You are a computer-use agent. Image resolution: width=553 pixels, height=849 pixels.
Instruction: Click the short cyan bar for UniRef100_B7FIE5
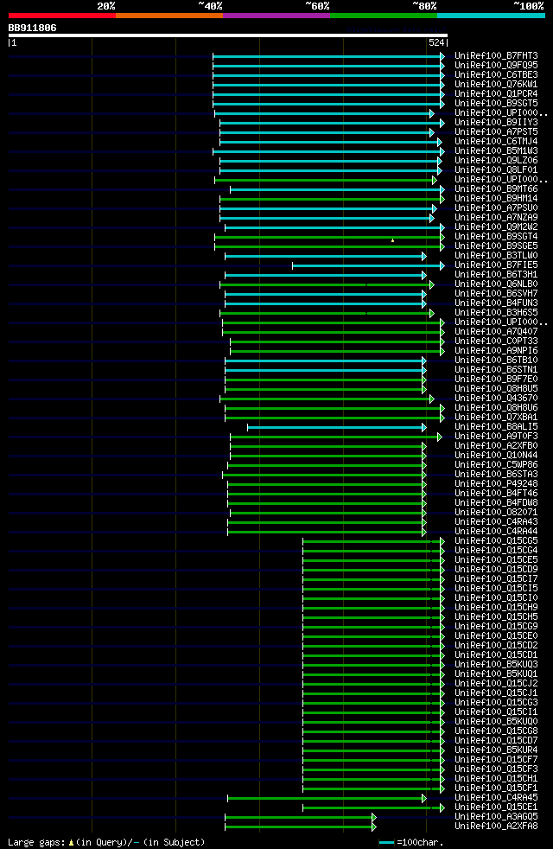pyautogui.click(x=368, y=266)
